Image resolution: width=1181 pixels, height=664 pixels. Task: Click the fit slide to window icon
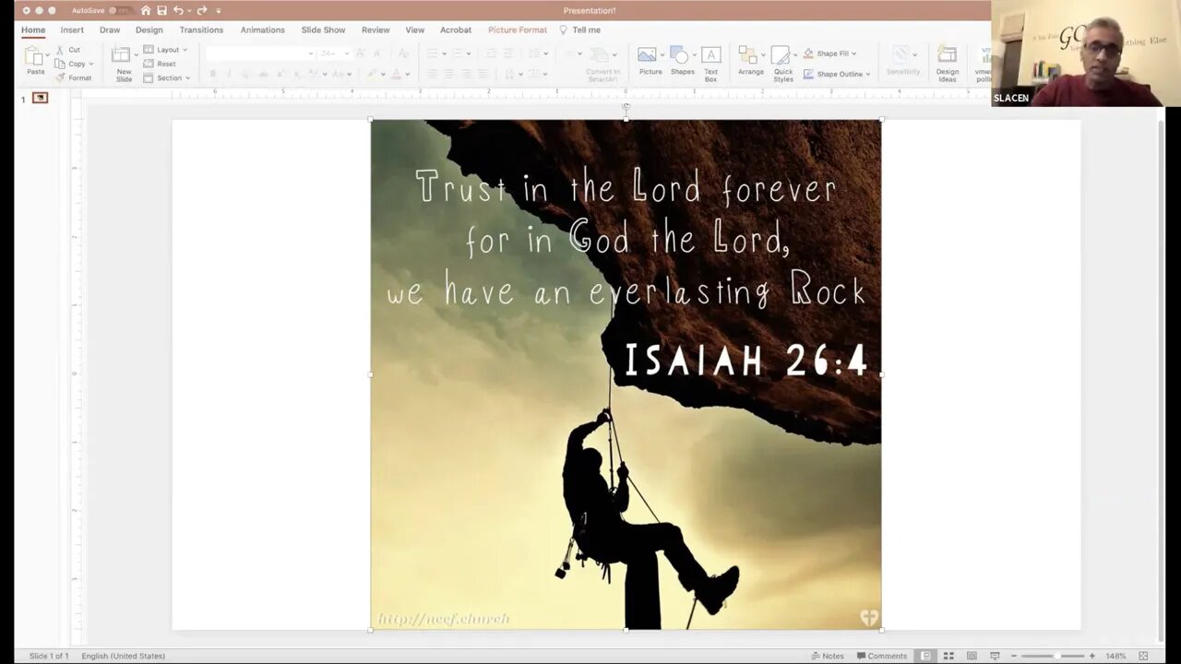click(1143, 656)
